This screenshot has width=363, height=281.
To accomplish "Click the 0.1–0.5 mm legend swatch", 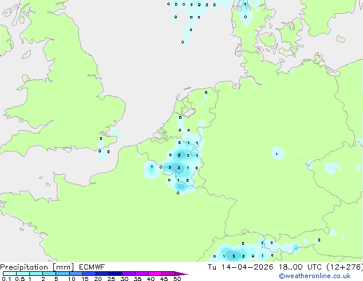I will [10, 274].
